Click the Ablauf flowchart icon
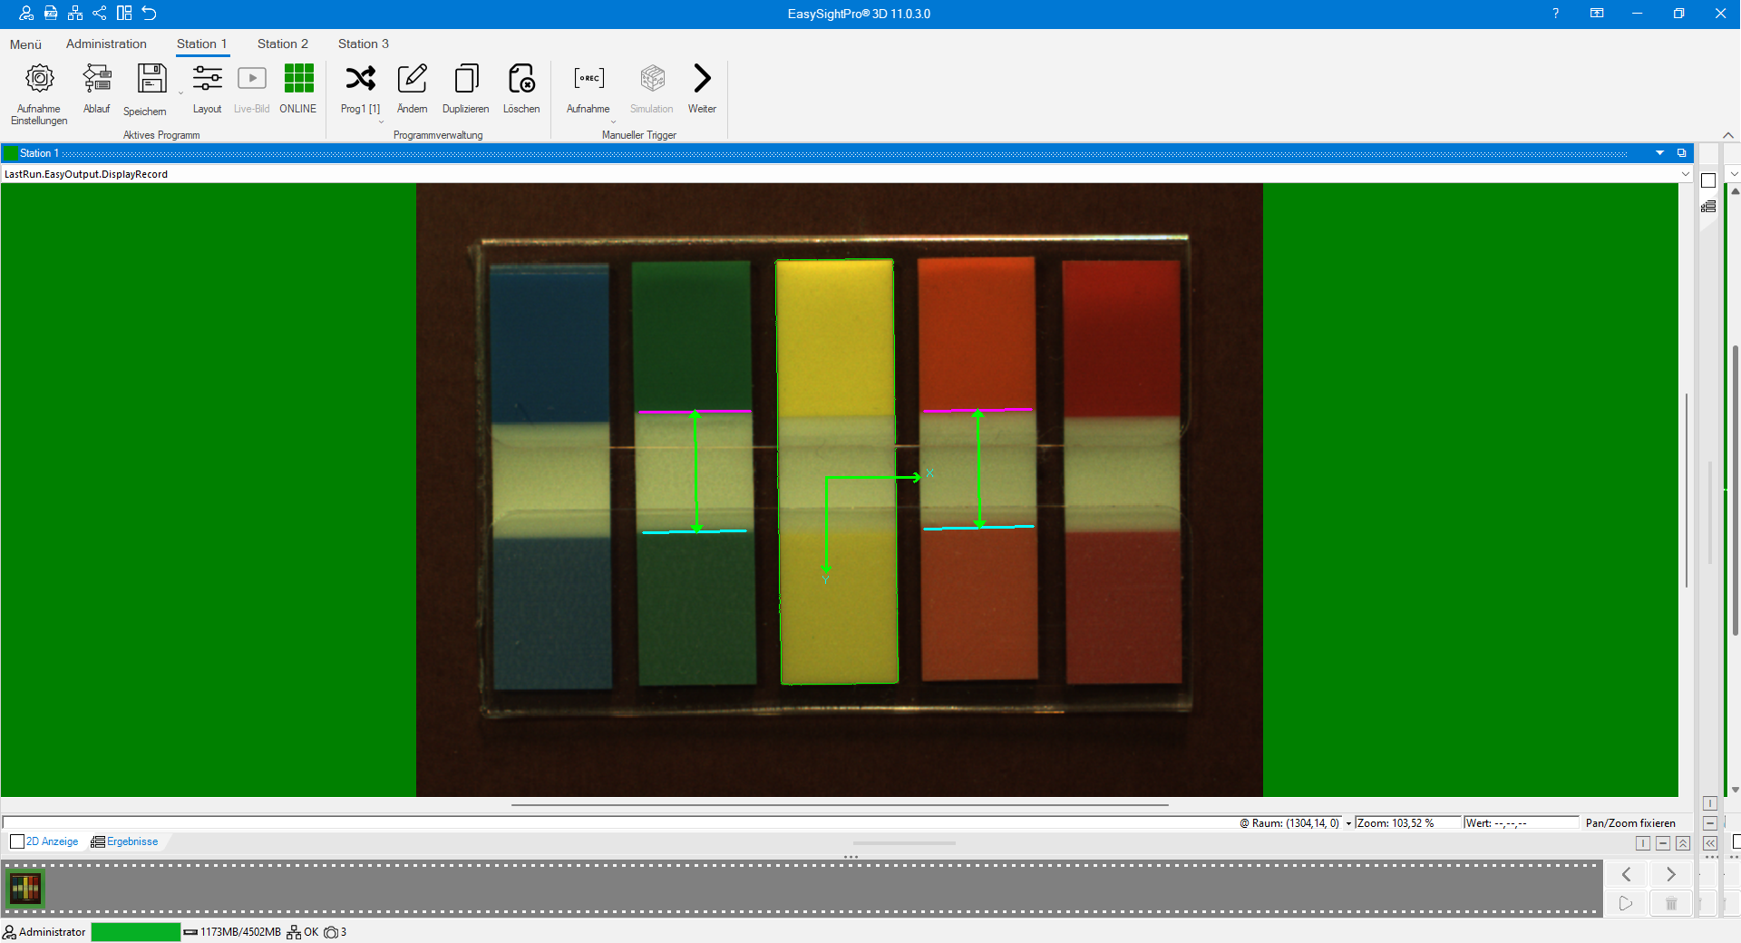Screen dimensions: 1741x943 [x=96, y=80]
